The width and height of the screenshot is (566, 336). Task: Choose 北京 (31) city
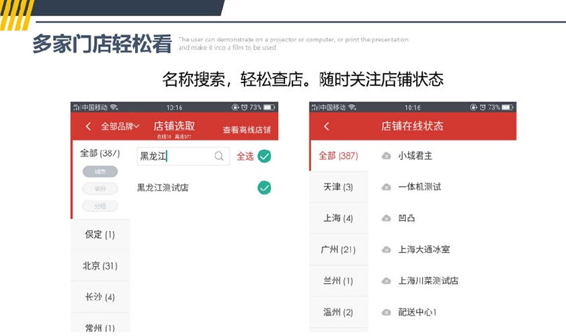coord(100,266)
